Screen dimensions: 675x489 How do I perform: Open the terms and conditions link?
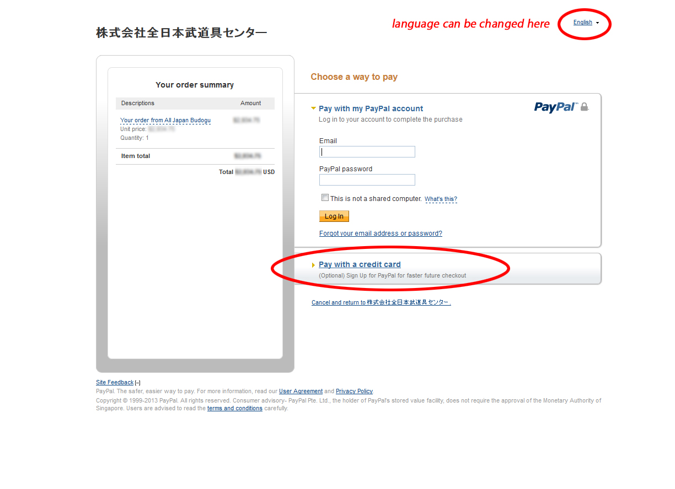[x=235, y=408]
